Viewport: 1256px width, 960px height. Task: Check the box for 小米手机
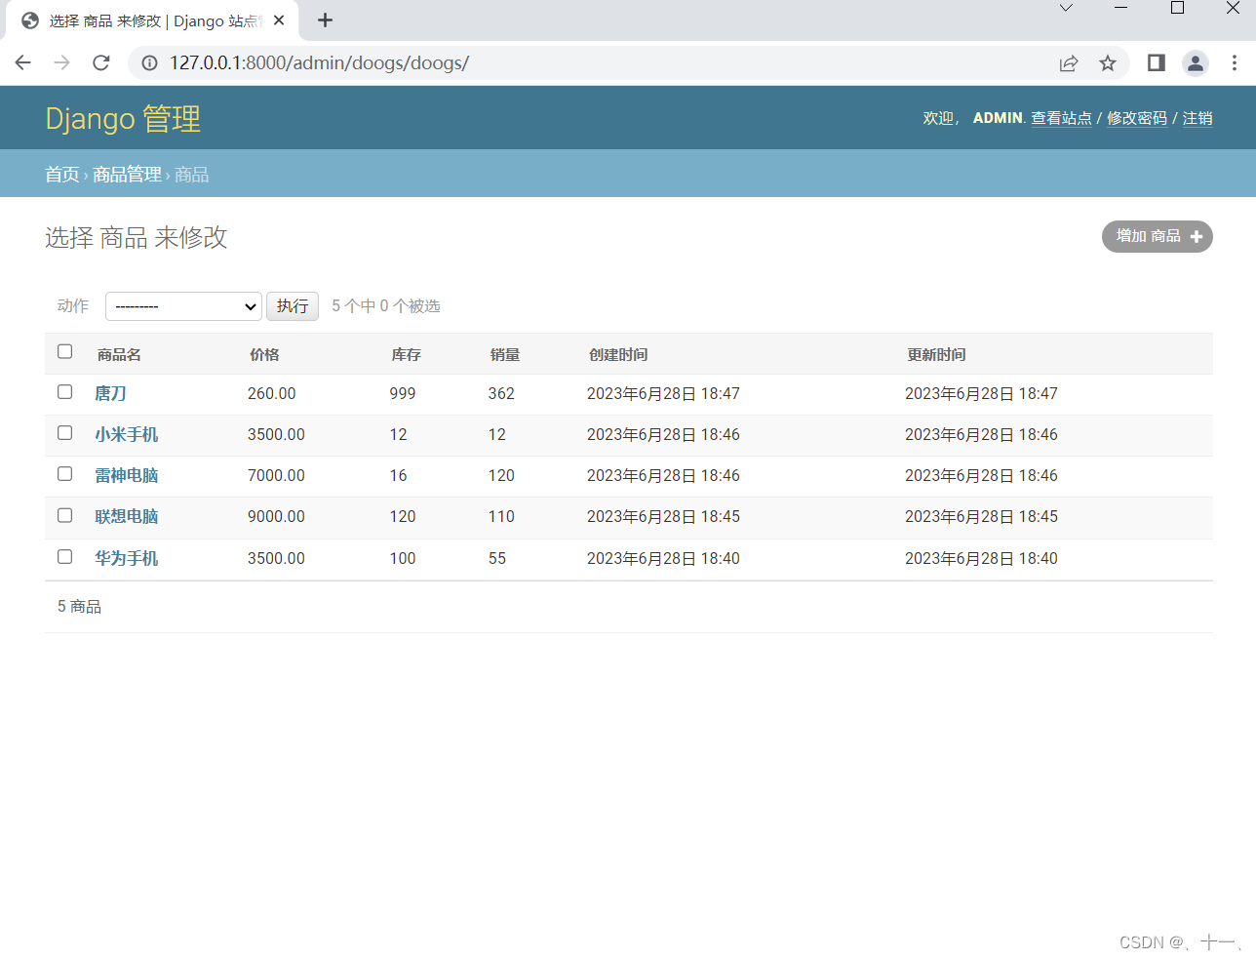(x=65, y=433)
